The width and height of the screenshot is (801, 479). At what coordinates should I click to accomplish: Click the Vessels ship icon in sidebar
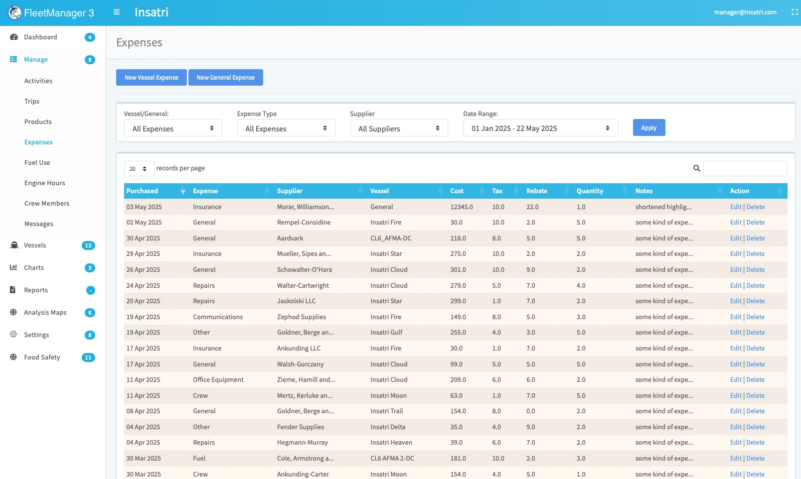click(x=14, y=245)
